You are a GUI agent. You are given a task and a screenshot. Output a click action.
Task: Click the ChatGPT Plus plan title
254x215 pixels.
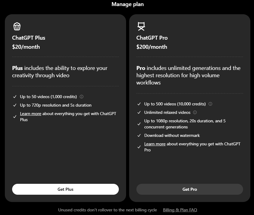click(x=29, y=38)
